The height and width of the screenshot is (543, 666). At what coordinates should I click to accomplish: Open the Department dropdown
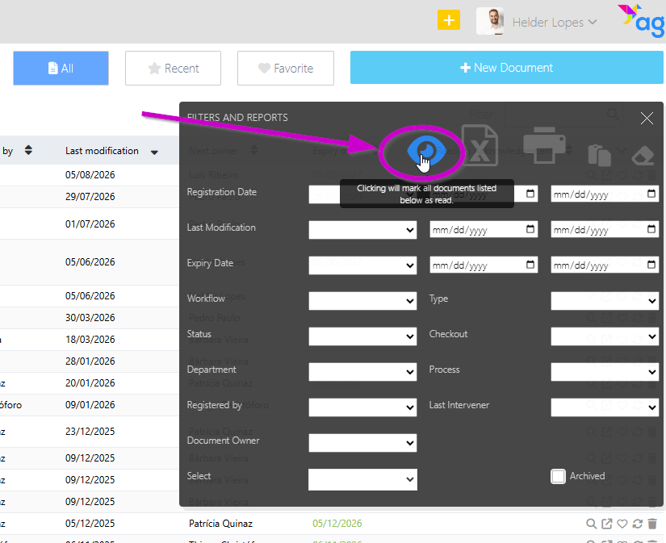pos(362,372)
